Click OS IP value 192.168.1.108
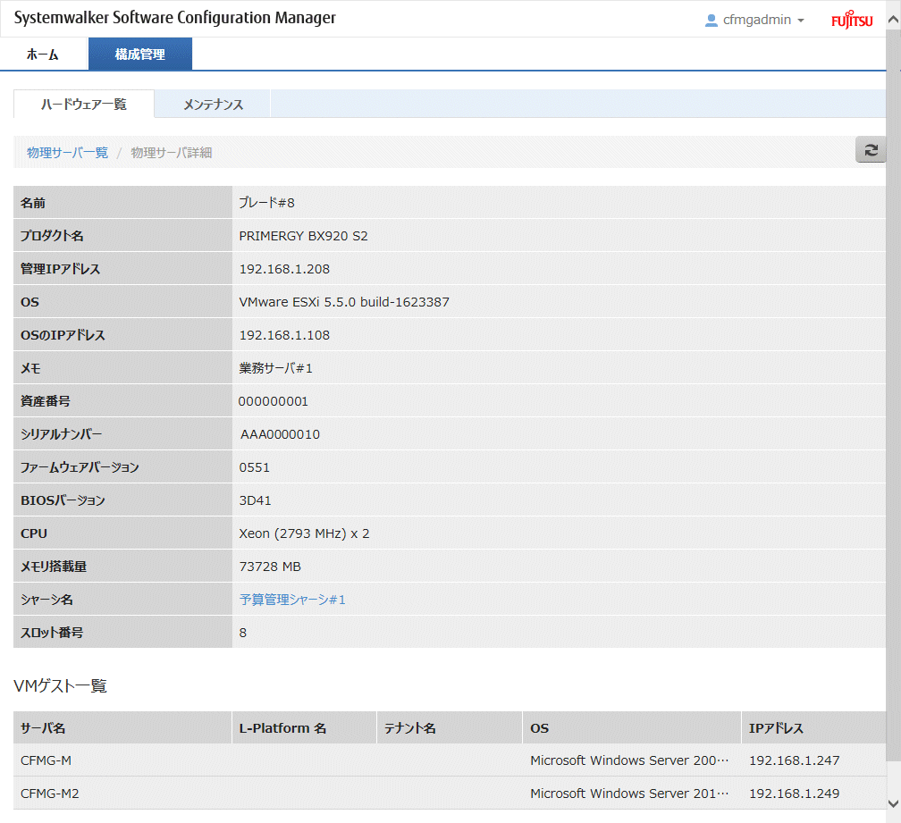The image size is (901, 823). click(284, 335)
